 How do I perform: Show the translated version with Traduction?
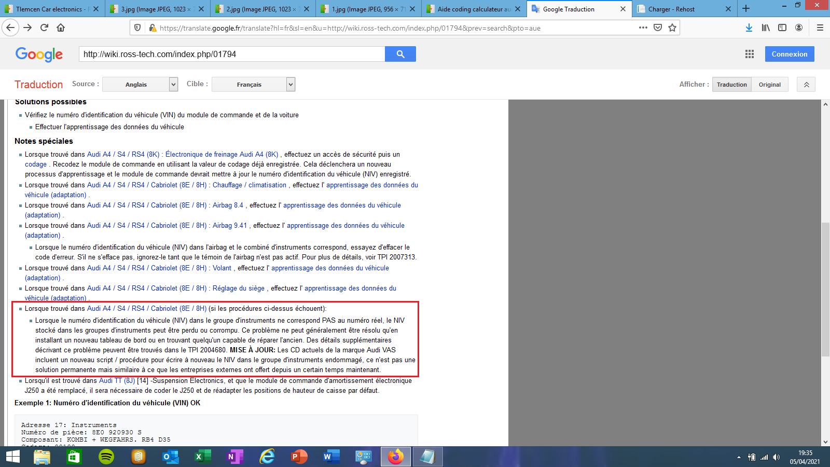coord(732,85)
